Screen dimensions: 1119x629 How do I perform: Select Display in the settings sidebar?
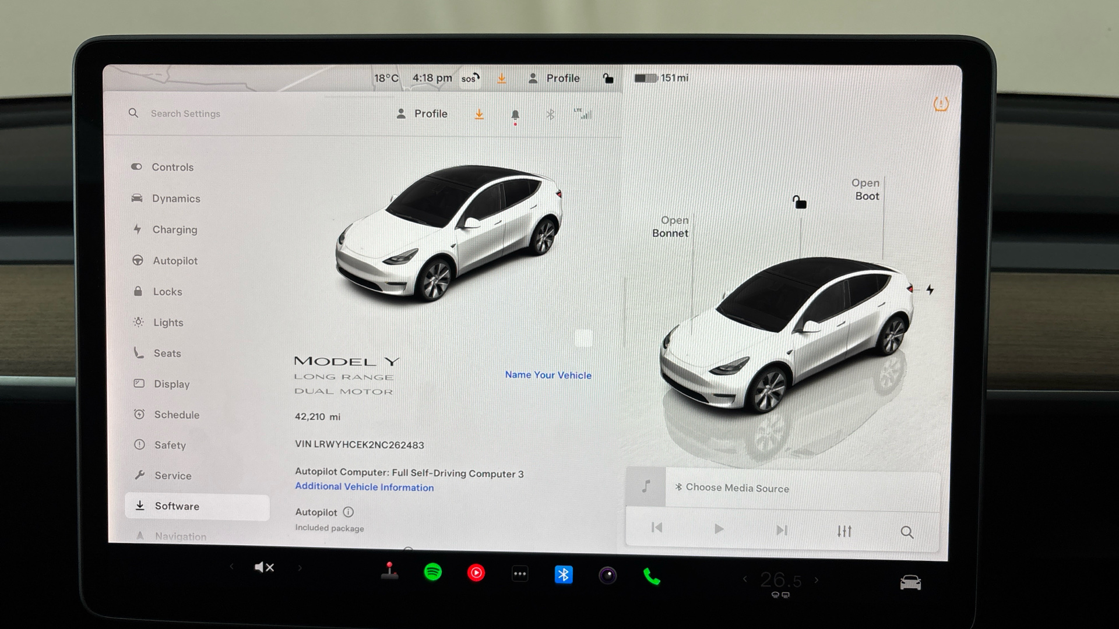pos(161,384)
